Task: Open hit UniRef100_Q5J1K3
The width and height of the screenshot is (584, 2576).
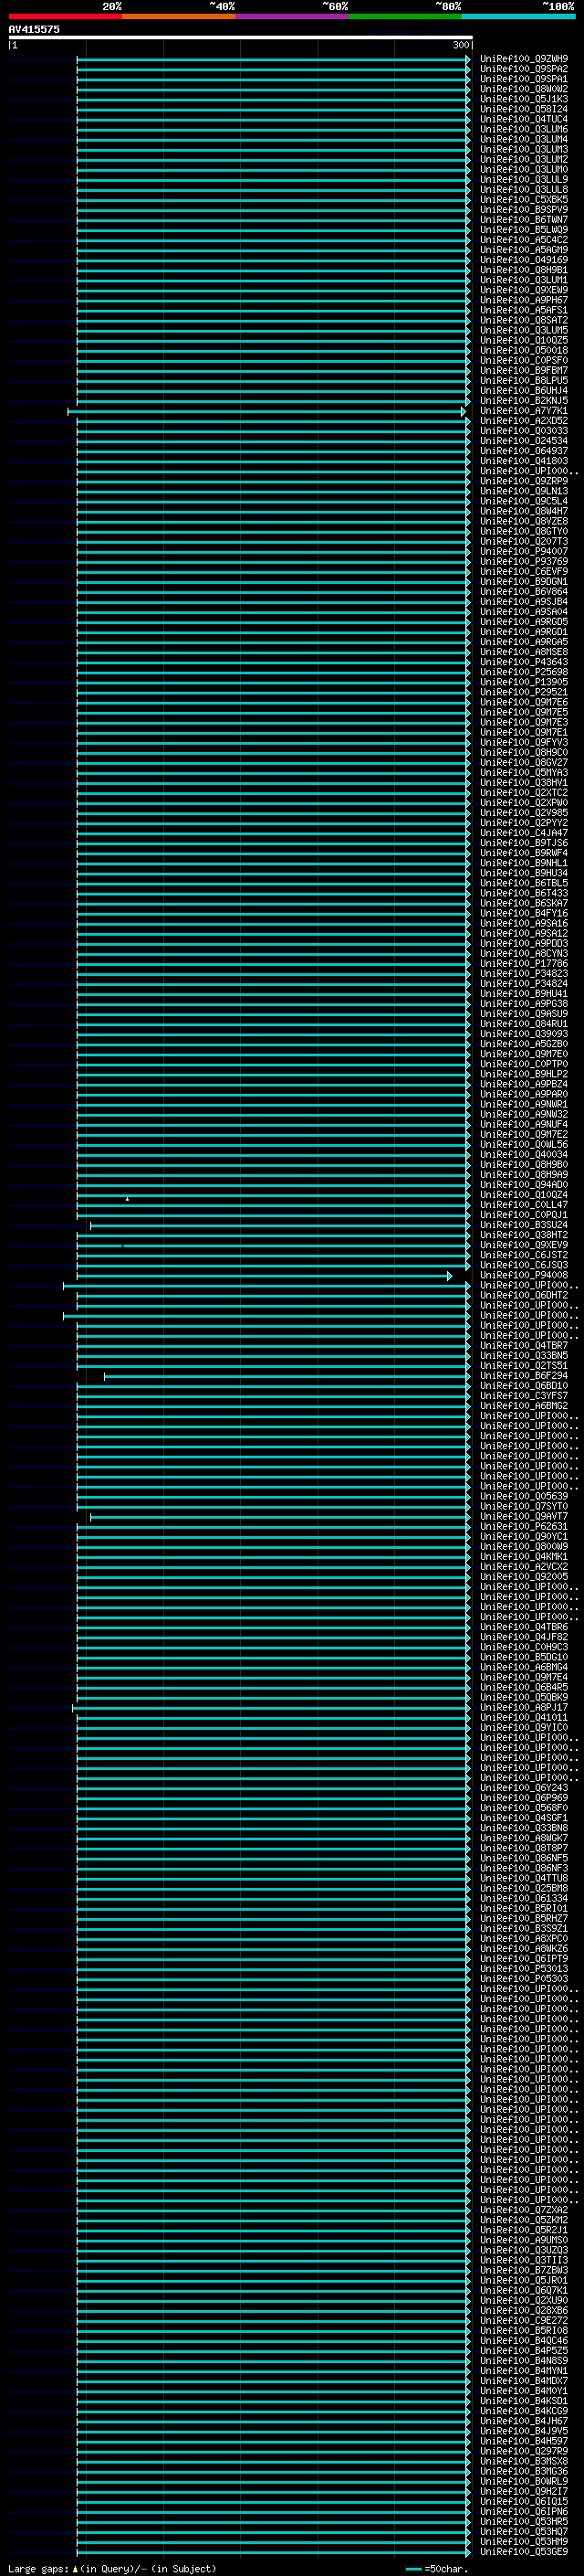Action: pyautogui.click(x=524, y=99)
